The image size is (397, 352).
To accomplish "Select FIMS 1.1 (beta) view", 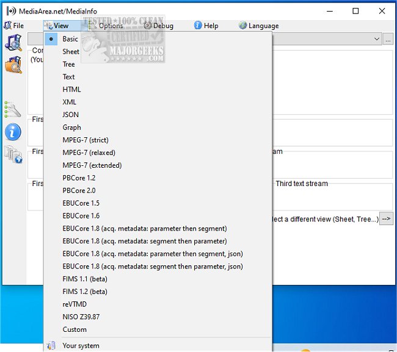I will point(158,279).
